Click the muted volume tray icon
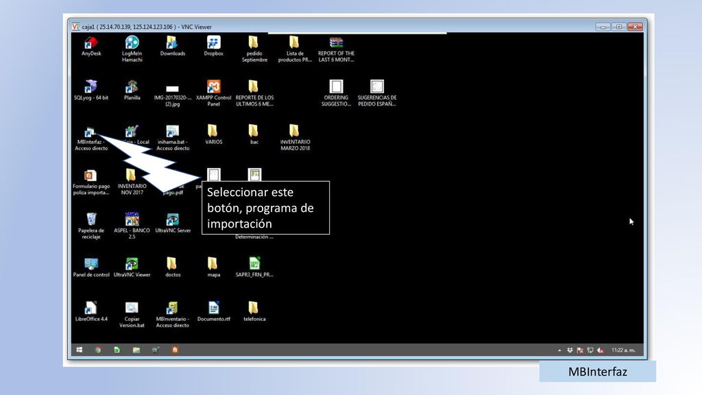The width and height of the screenshot is (702, 395). tap(601, 350)
